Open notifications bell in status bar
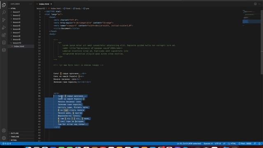This screenshot has width=263, height=148. 259,143
